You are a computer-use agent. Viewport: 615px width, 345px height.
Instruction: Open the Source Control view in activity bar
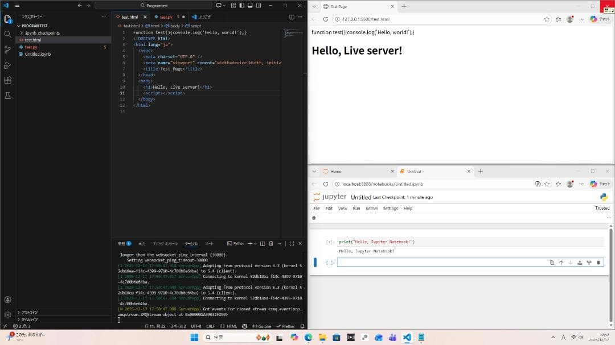pyautogui.click(x=7, y=49)
